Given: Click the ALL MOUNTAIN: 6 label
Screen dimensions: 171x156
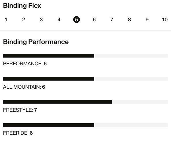Looking at the screenshot, I should pos(24,87).
